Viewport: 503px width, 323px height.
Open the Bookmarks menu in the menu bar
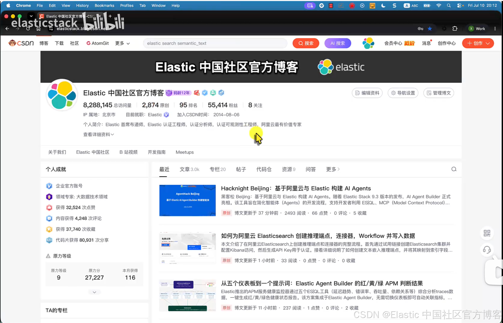tap(104, 6)
